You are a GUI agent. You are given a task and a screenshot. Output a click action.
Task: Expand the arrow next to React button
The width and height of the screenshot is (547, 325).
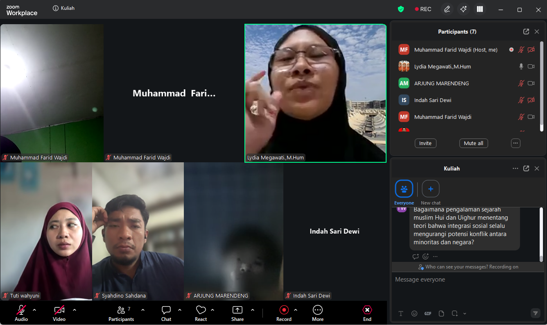212,310
